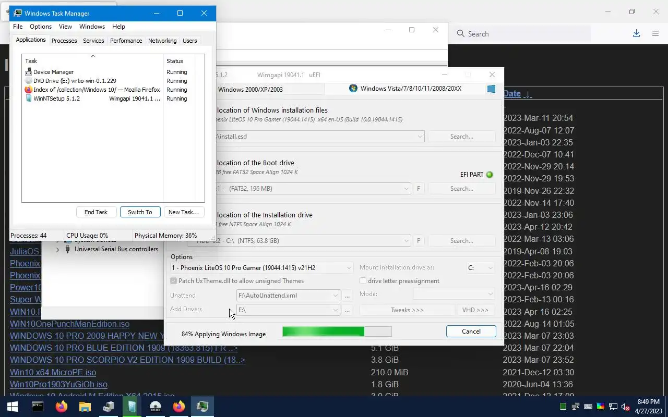Sort listing by Date column header
Image resolution: width=668 pixels, height=417 pixels.
512,94
